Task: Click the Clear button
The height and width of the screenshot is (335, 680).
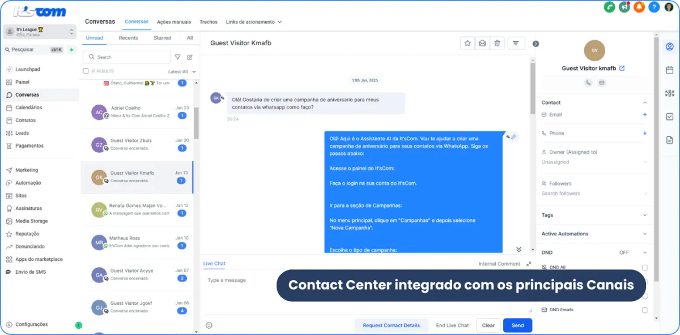Action: tap(488, 325)
